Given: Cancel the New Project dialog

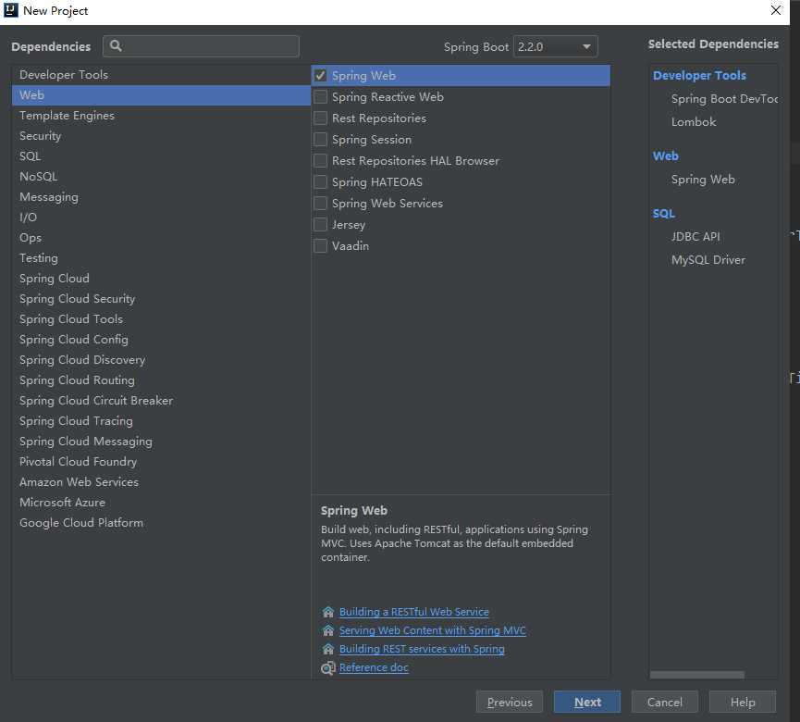Looking at the screenshot, I should (x=665, y=702).
